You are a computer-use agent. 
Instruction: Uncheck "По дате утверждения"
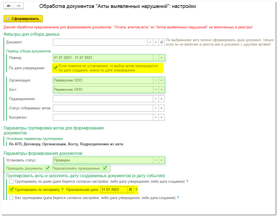click(55, 68)
